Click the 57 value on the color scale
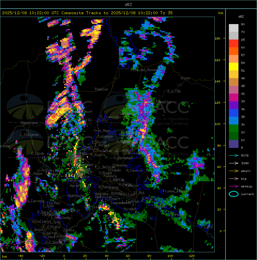Viewport: 257px width, 260px height. click(x=243, y=55)
